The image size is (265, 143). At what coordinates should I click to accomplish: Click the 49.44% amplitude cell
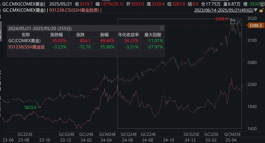[x=107, y=41]
